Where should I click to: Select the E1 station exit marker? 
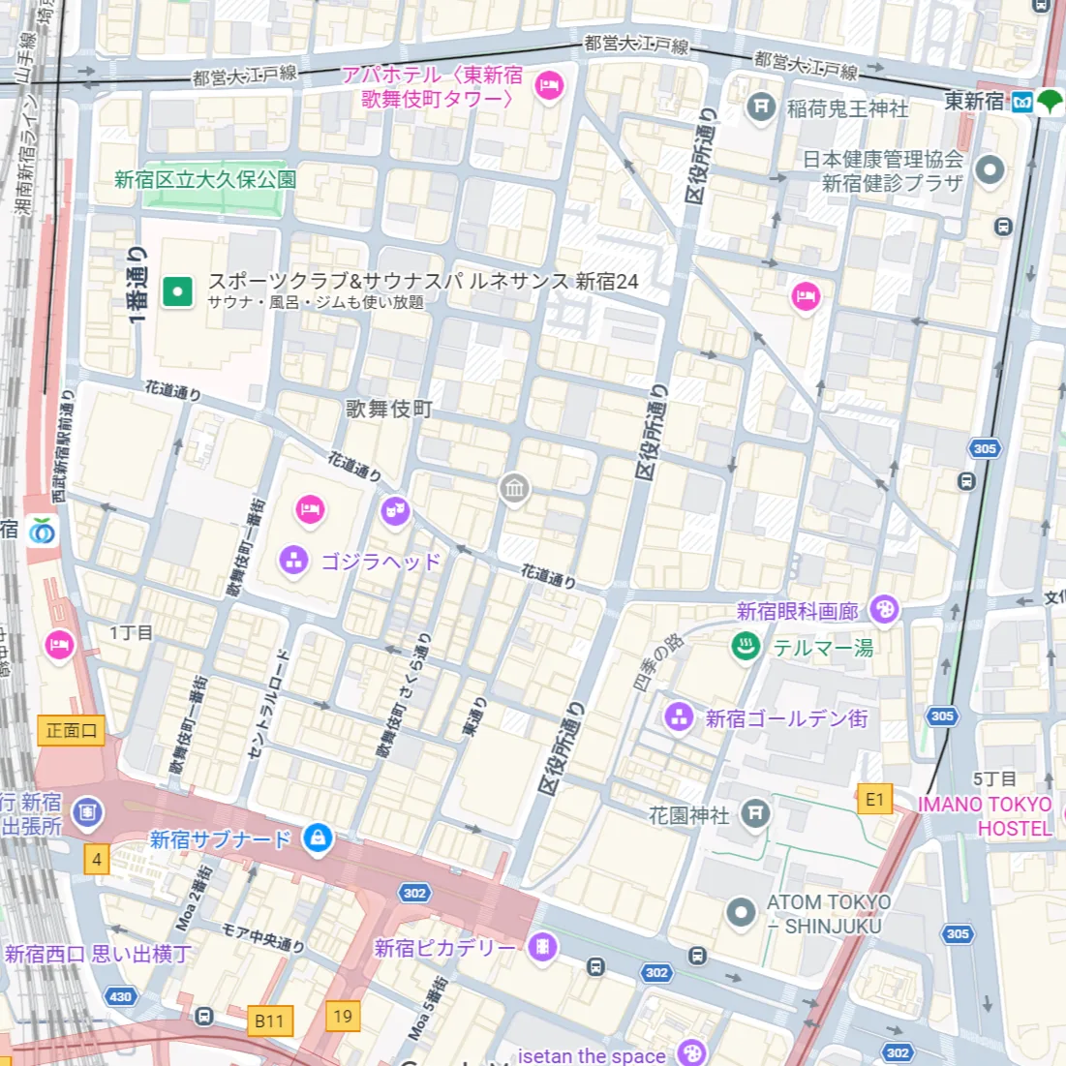tap(874, 799)
